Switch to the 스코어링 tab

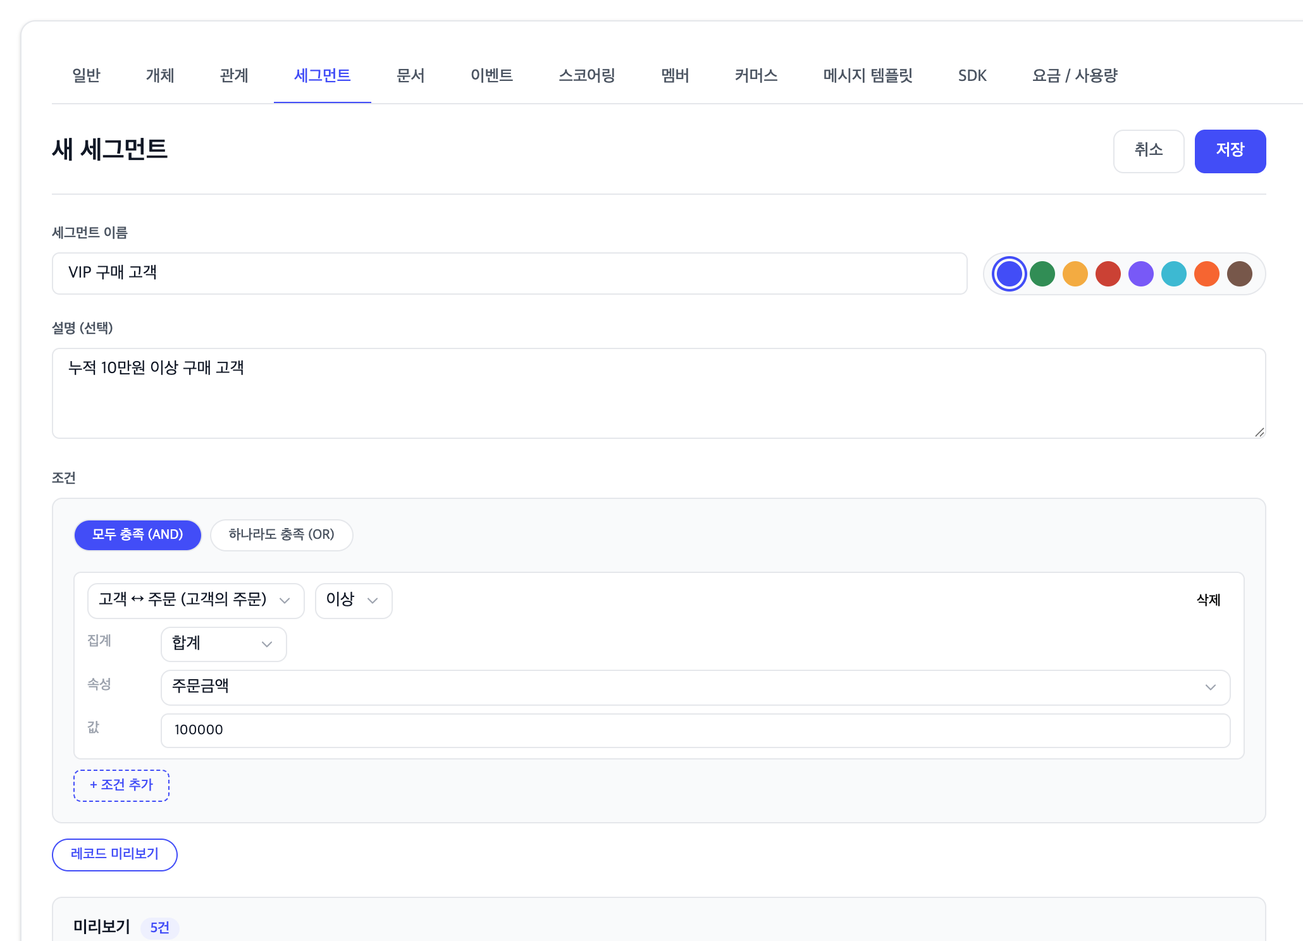(x=586, y=76)
